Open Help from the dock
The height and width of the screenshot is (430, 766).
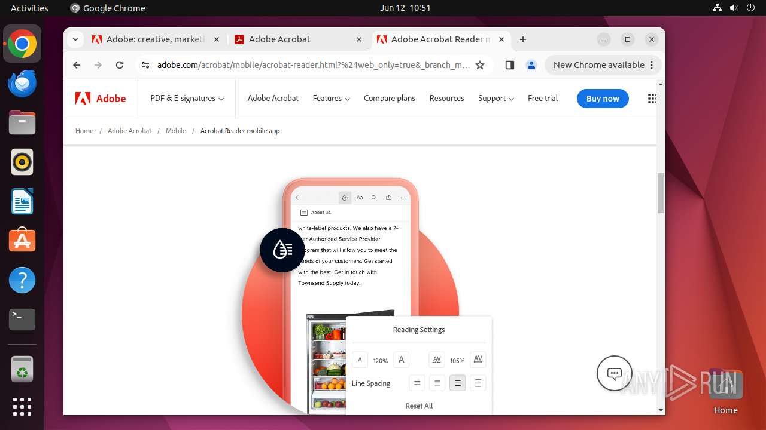[x=22, y=280]
